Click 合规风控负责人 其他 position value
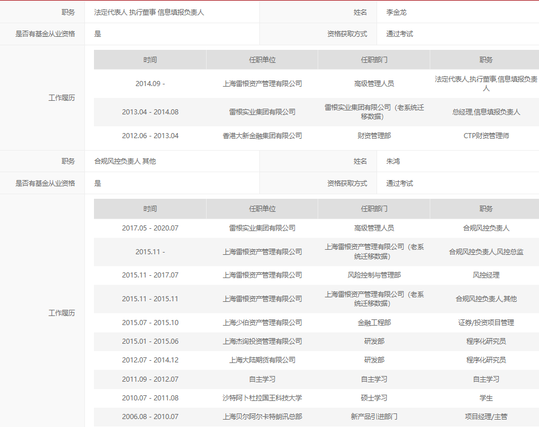The height and width of the screenshot is (427, 539). click(x=125, y=161)
